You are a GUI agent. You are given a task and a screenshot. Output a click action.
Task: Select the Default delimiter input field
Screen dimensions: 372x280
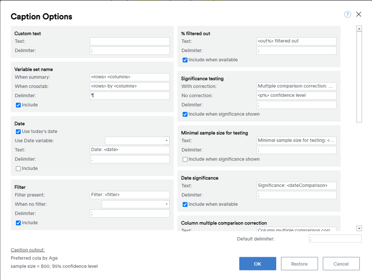[x=335, y=238]
